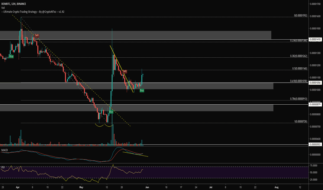Select the solid yellow trendline after the spike
The width and height of the screenshot is (323, 190).
coord(122,69)
